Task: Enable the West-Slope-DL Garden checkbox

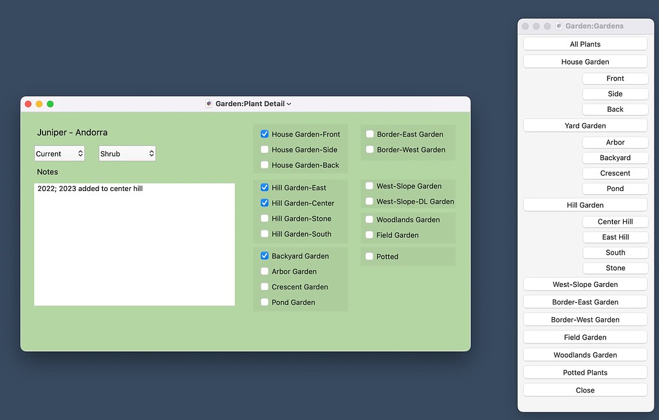Action: 371,201
